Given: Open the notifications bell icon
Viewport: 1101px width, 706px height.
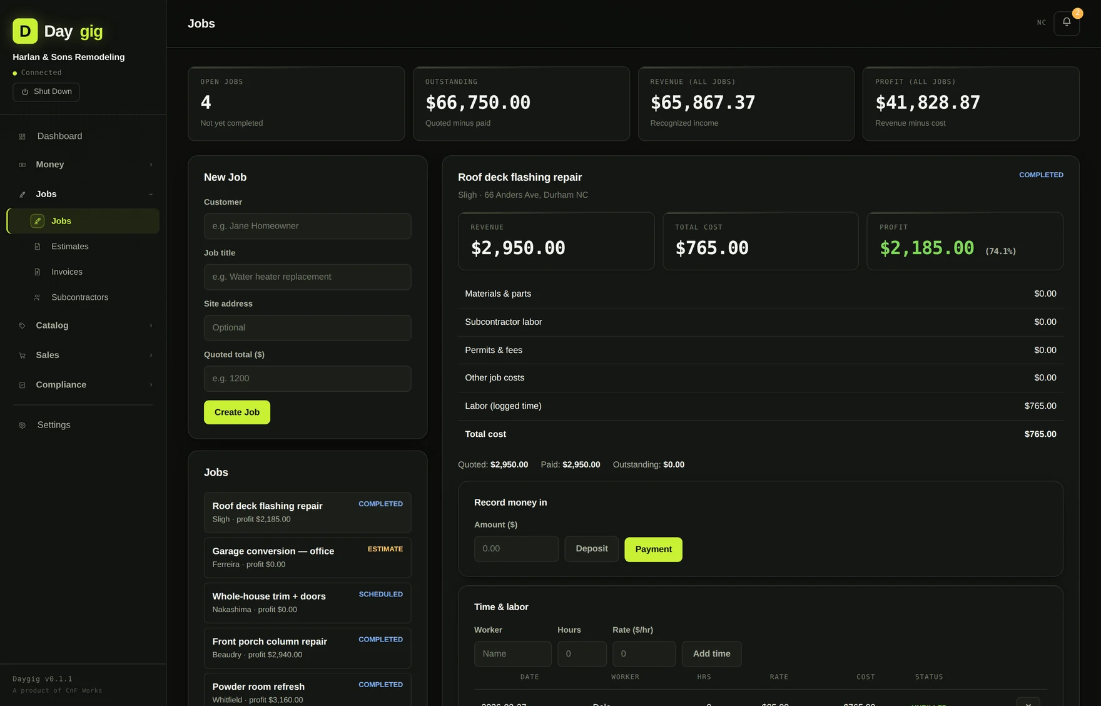Looking at the screenshot, I should coord(1067,23).
